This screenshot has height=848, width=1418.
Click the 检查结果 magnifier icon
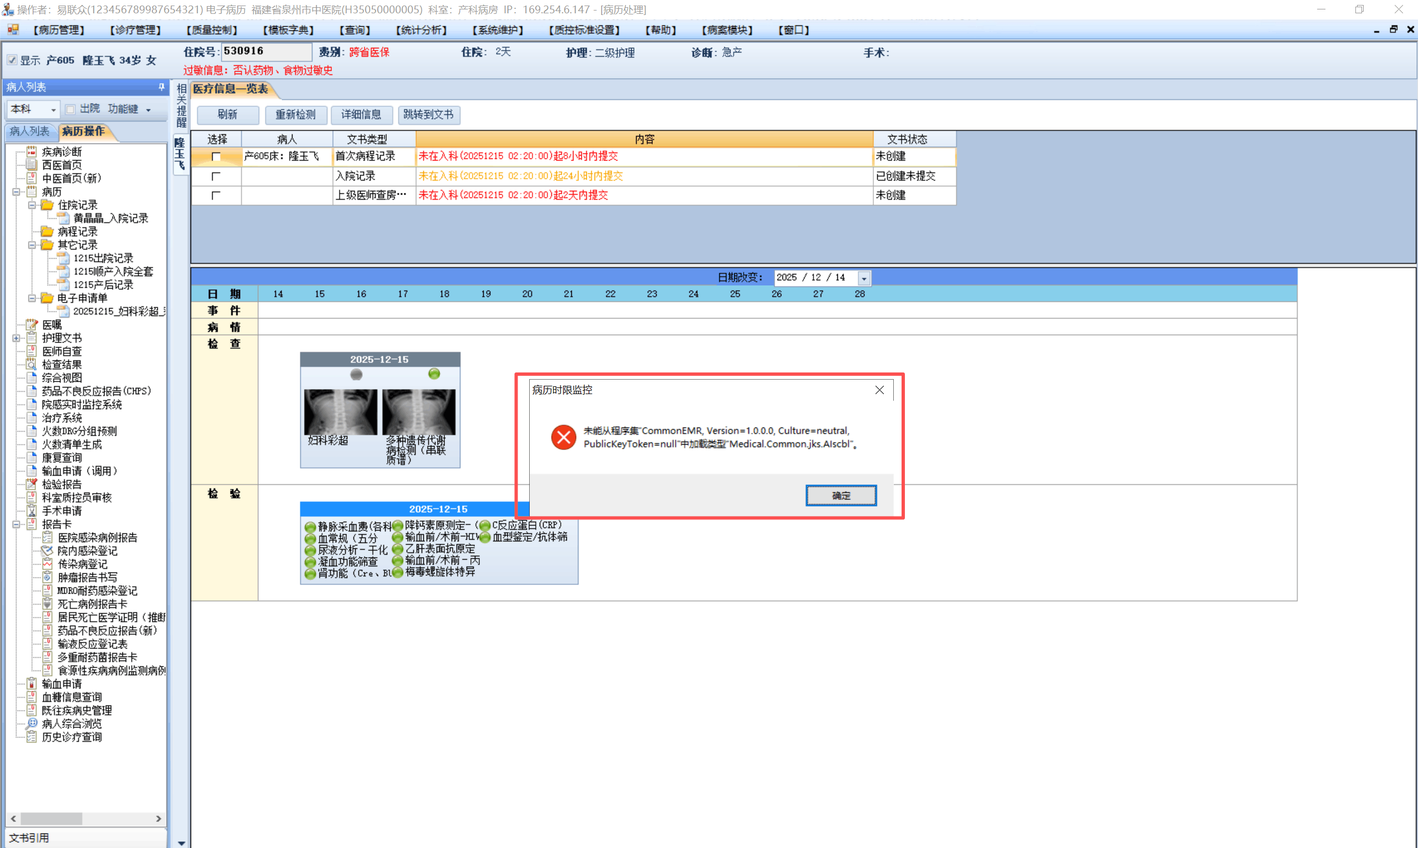pyautogui.click(x=32, y=365)
